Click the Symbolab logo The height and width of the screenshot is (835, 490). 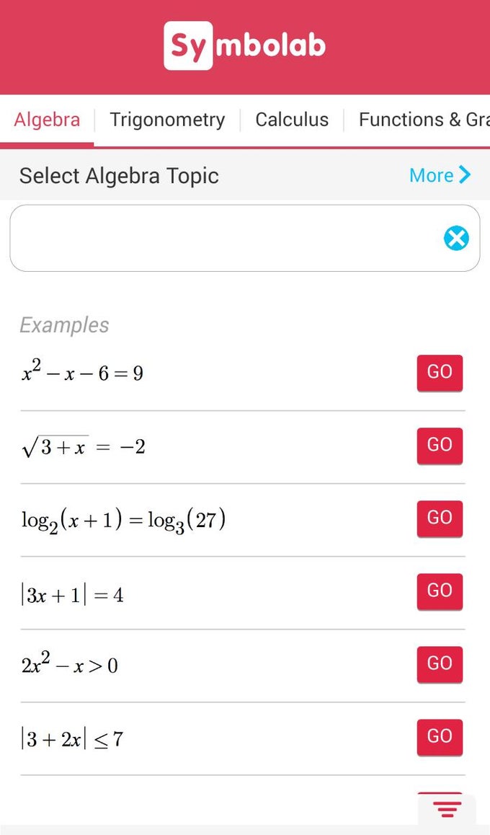pos(245,45)
